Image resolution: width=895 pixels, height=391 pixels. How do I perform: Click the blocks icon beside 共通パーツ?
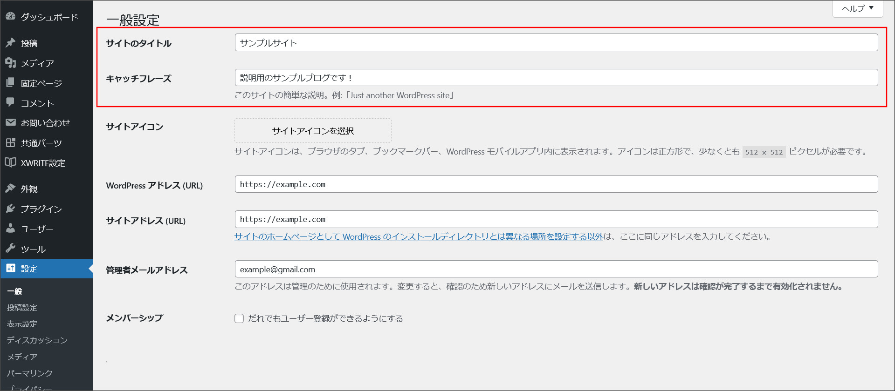coord(10,142)
